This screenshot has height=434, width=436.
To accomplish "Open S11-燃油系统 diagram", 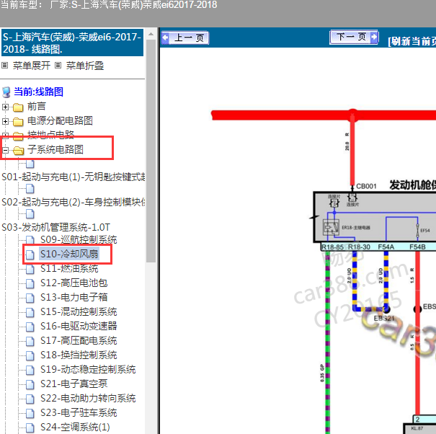I will [x=69, y=268].
